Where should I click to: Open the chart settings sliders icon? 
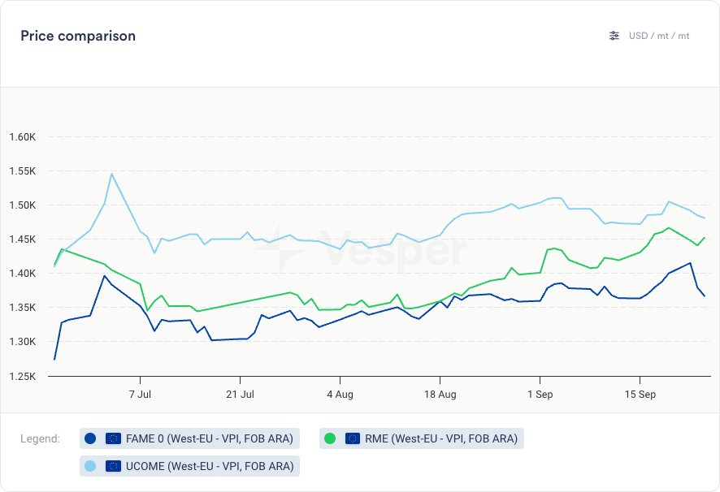614,36
